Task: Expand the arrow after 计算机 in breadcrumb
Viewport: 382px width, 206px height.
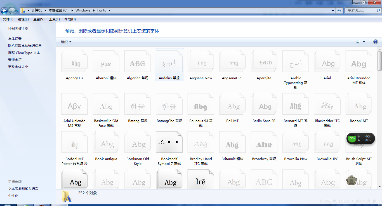Action: coord(45,10)
